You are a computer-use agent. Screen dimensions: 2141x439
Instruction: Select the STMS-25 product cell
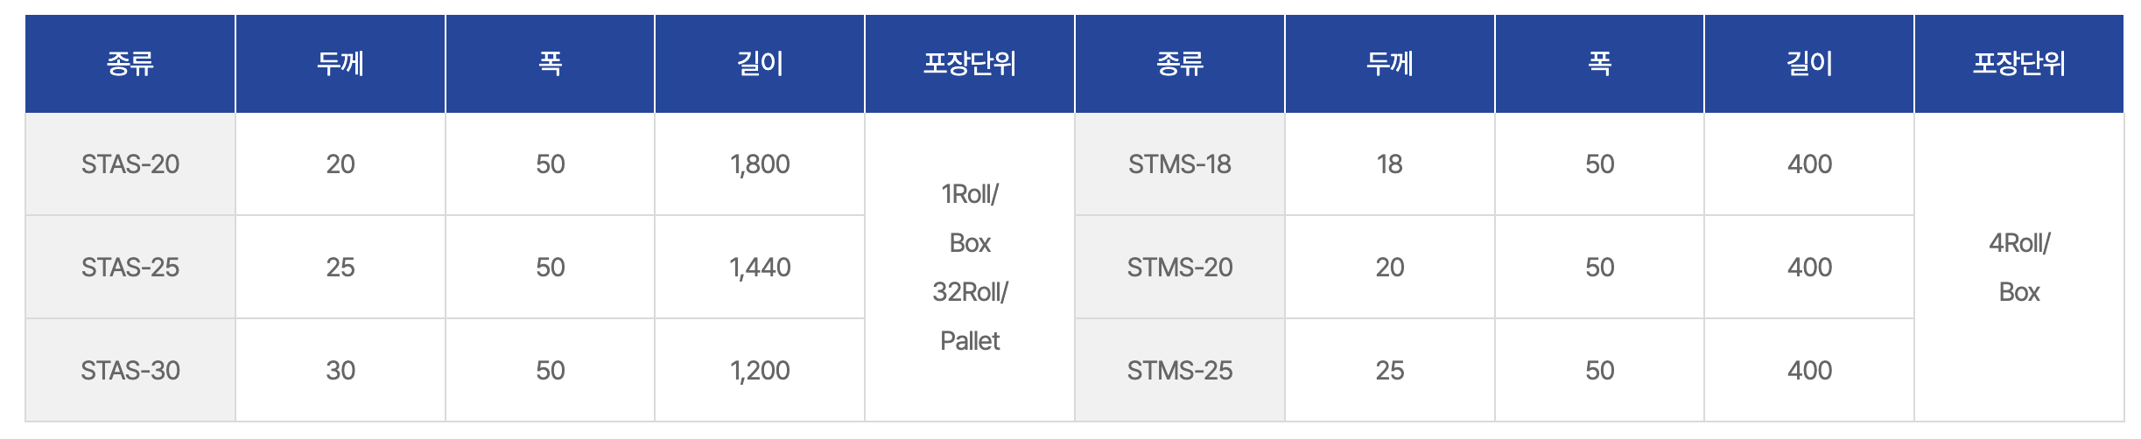1179,371
